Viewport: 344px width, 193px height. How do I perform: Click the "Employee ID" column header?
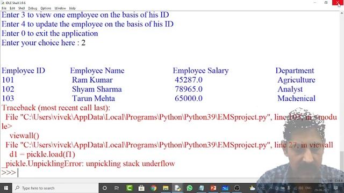24,71
